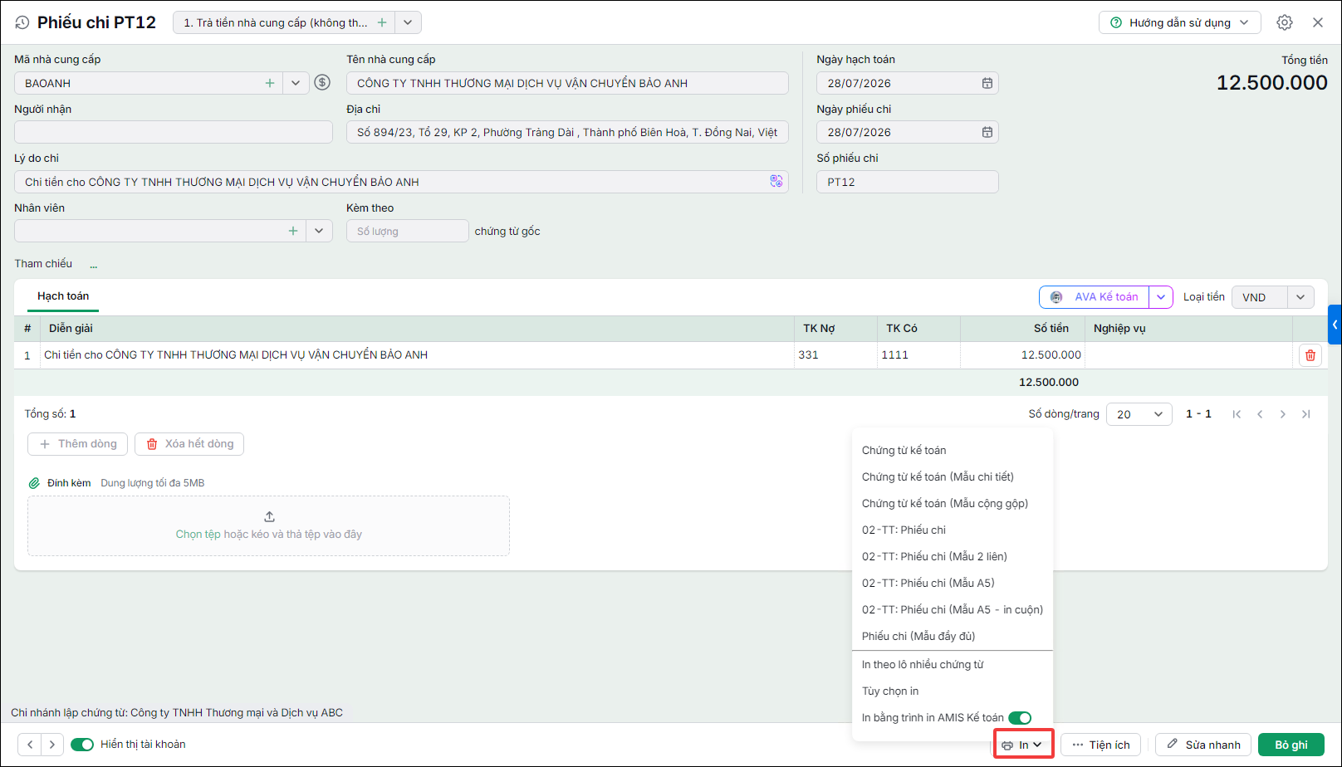Select 02-TT: Phiếu chi (Mẫu A5 - in cuộn)
Viewport: 1342px width, 767px height.
pyautogui.click(x=953, y=610)
